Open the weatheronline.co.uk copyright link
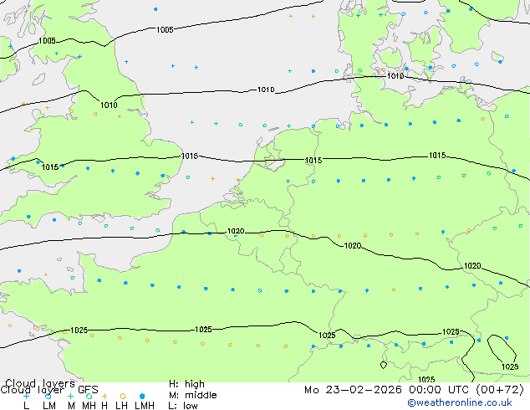Screen dimensions: 530x410 point(460,402)
